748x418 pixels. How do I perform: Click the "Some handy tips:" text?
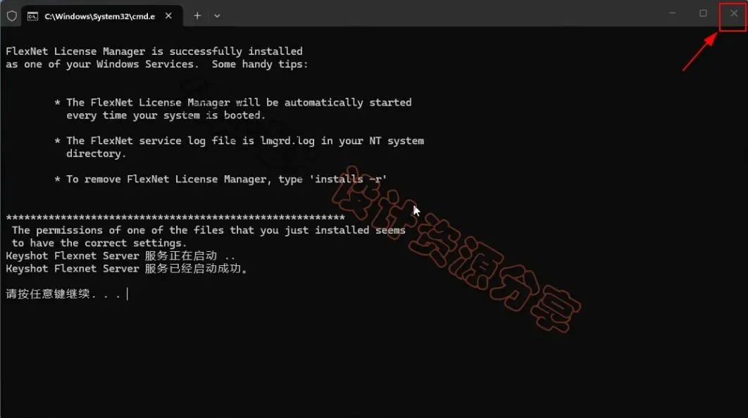pos(260,64)
